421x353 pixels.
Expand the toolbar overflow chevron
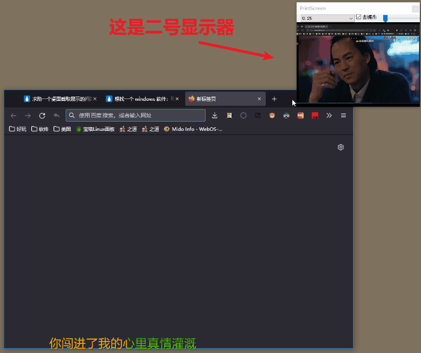tap(329, 115)
